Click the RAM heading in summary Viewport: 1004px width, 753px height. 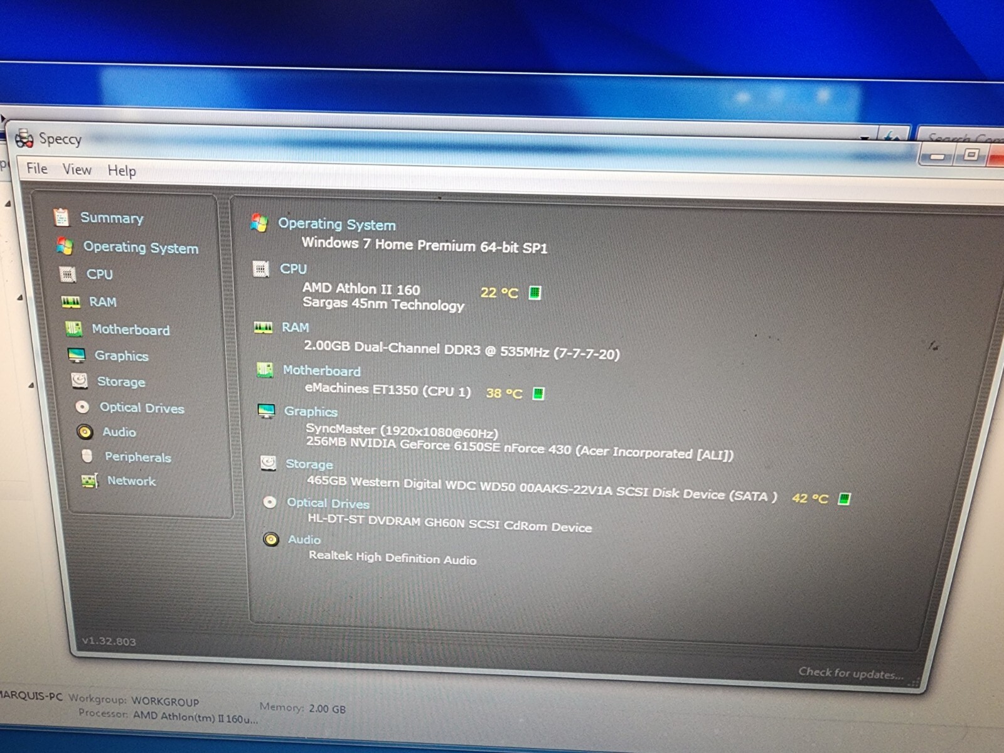[x=295, y=328]
